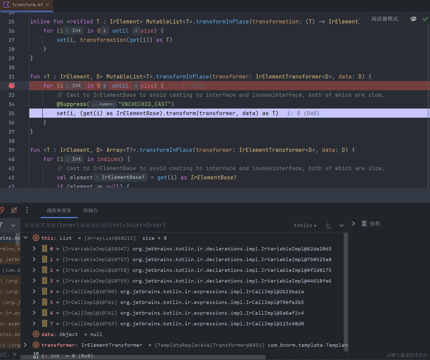Switch to the 线程和变量 tab
The height and width of the screenshot is (360, 430).
pyautogui.click(x=59, y=210)
